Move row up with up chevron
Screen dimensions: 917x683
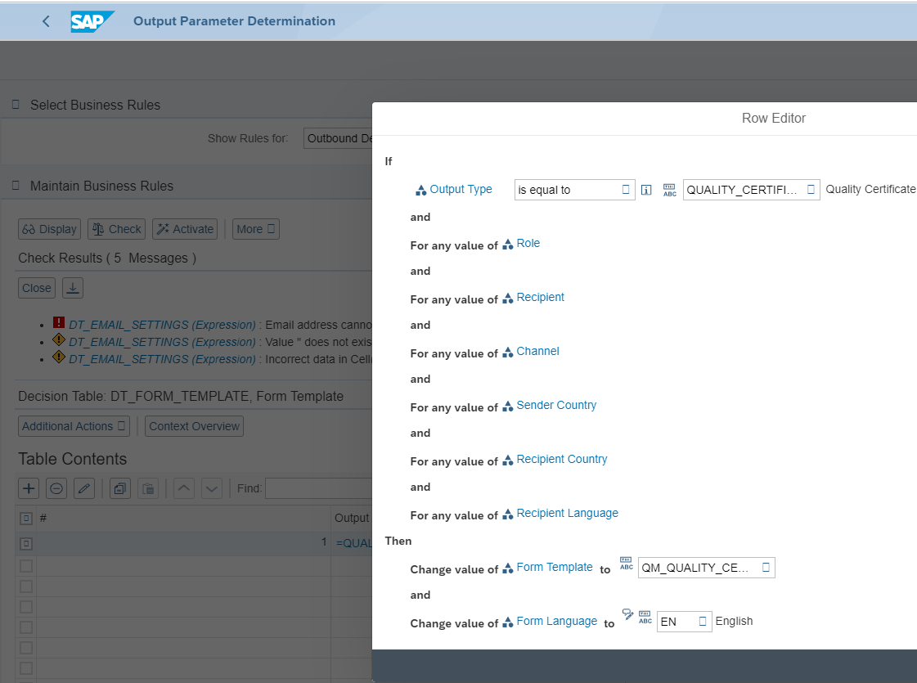(x=183, y=488)
